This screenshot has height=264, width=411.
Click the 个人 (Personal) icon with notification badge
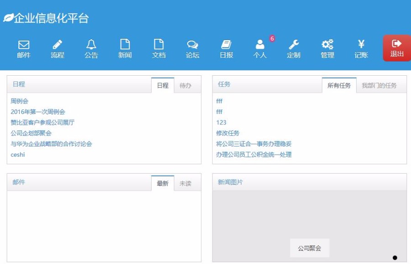coord(260,48)
